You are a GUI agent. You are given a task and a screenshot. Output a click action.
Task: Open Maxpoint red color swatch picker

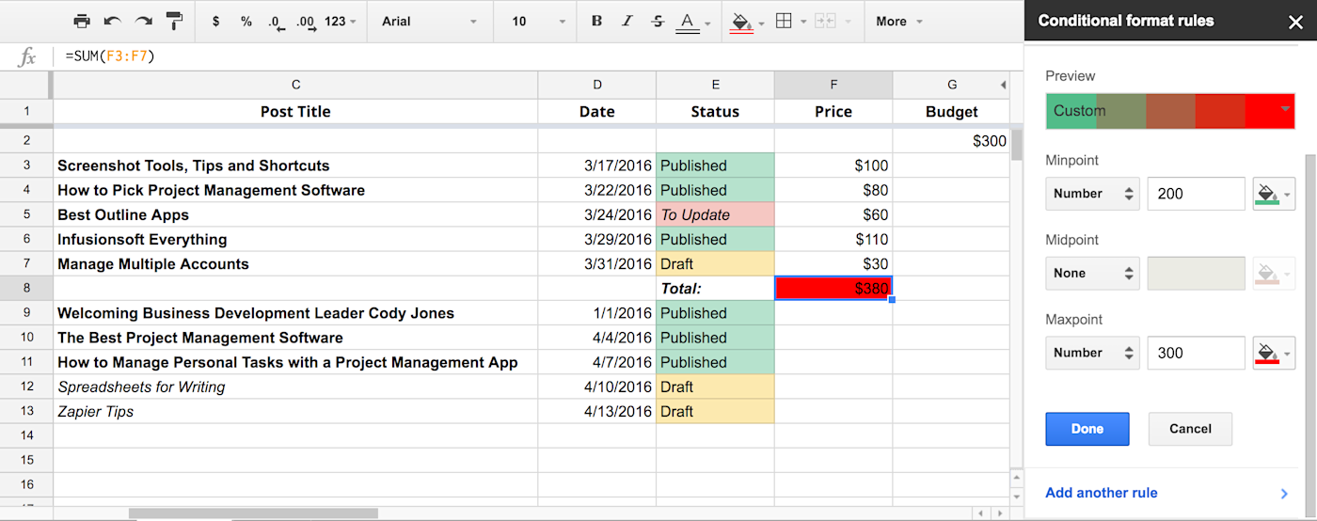point(1274,354)
